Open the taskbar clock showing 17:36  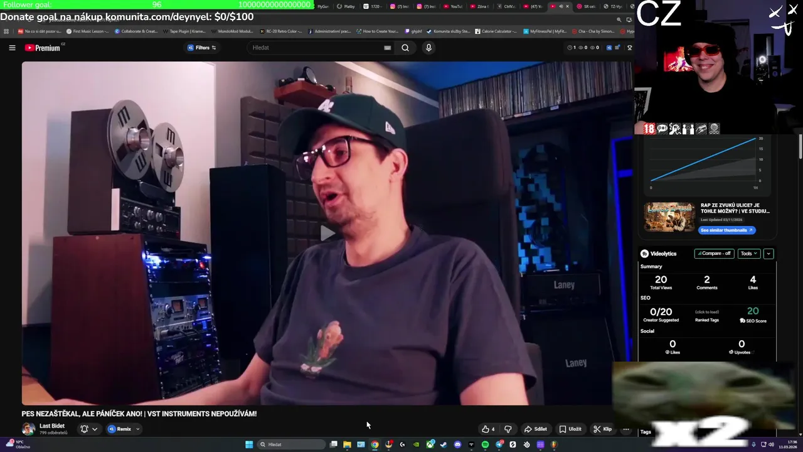tap(788, 444)
